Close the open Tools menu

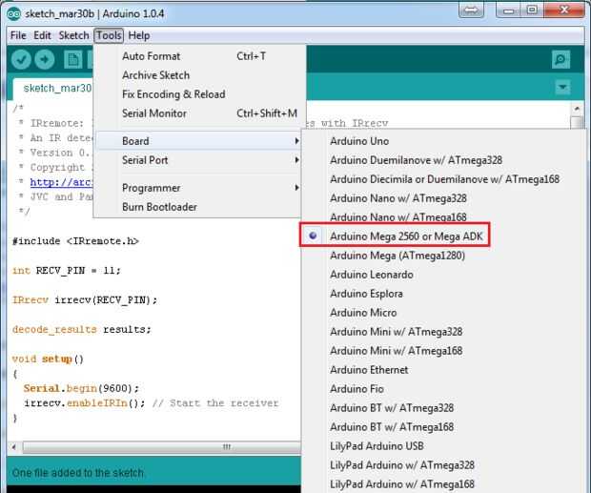(x=109, y=35)
